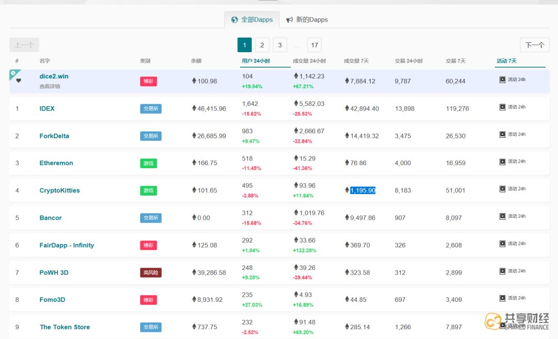Screen dimensions: 558x339
Task: Open the activity 24h image in IDEX row
Action: 502,107
